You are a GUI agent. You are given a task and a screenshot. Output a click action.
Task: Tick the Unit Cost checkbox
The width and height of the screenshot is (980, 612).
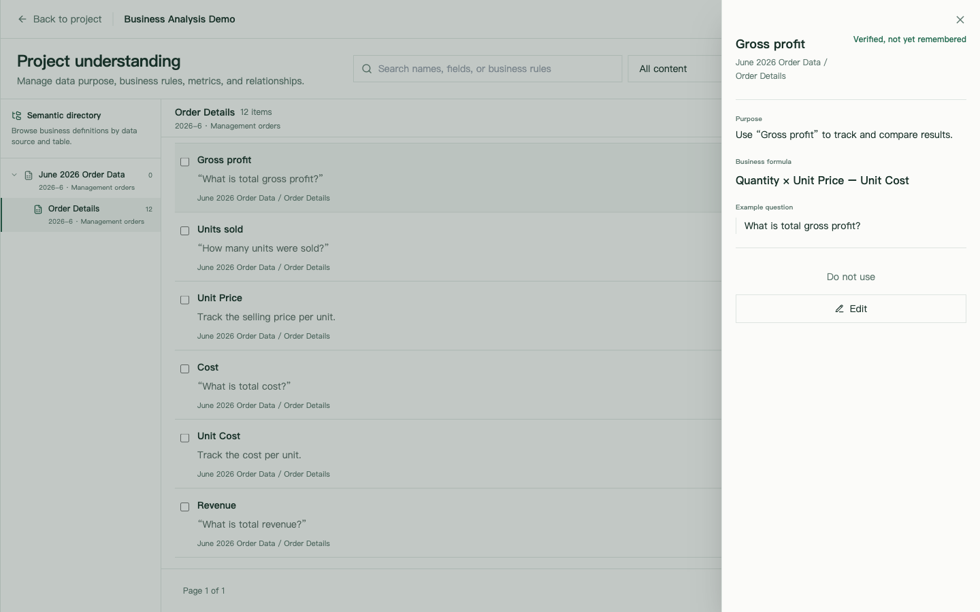coord(184,438)
